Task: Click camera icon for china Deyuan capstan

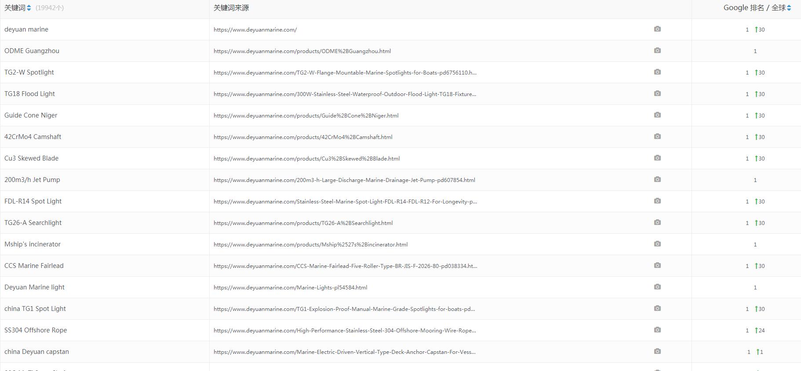Action: (657, 351)
